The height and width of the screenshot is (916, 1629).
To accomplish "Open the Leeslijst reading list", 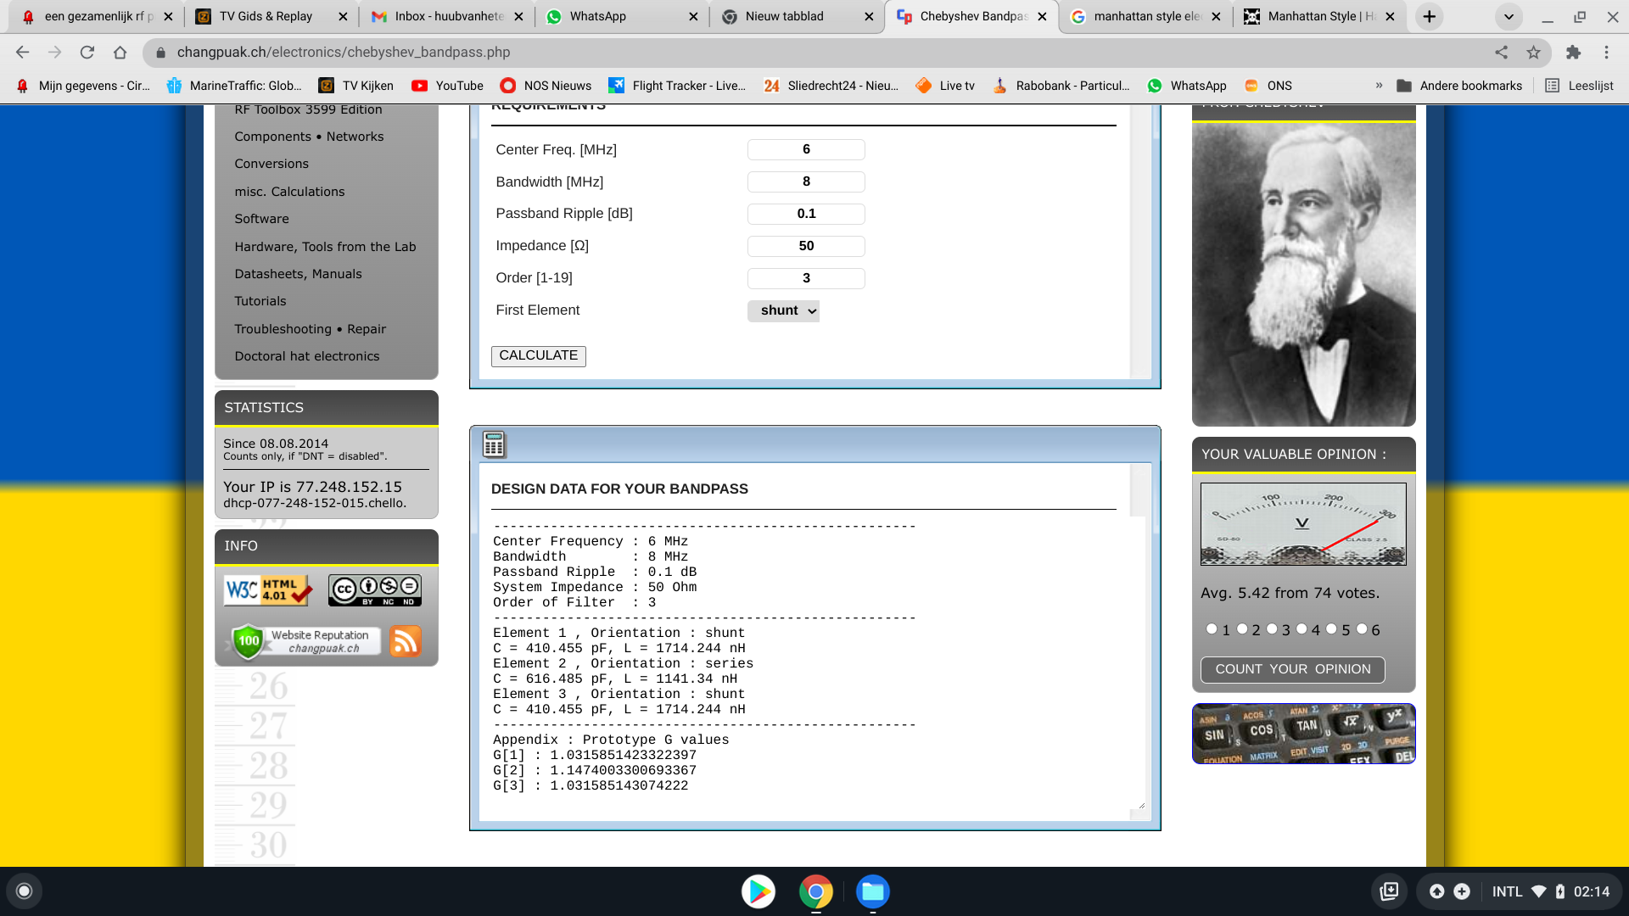I will coord(1580,86).
